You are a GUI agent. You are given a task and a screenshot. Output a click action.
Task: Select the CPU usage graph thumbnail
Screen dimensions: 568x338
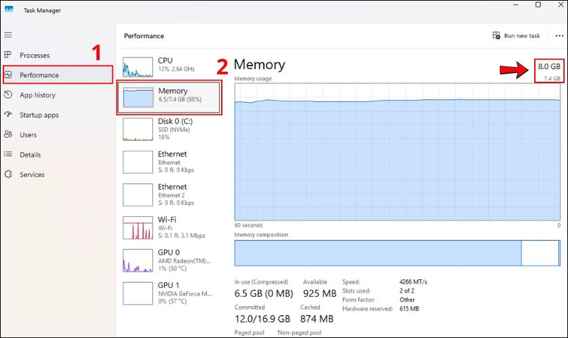(138, 67)
